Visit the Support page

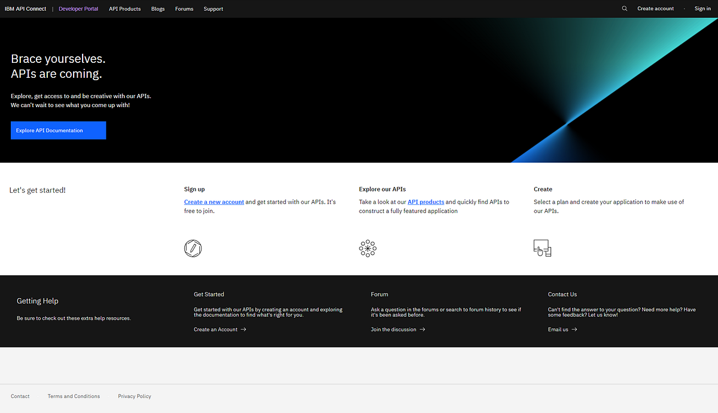click(x=213, y=8)
